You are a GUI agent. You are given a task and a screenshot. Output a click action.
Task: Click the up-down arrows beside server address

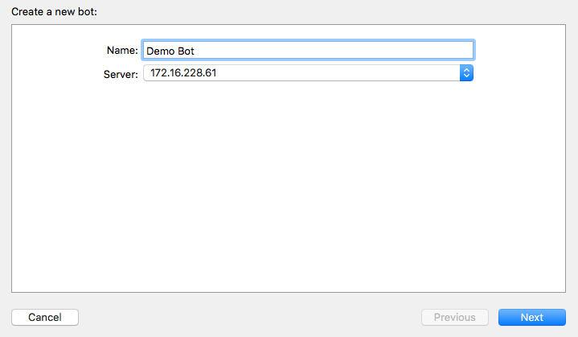pyautogui.click(x=466, y=73)
